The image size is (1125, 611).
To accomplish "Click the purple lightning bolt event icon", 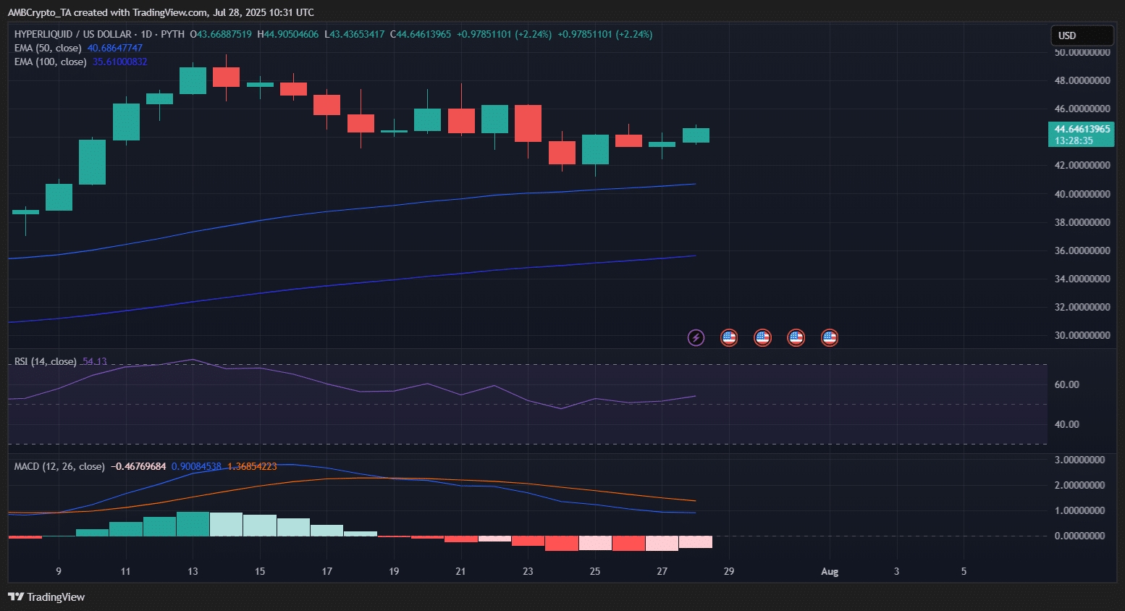I will 696,337.
